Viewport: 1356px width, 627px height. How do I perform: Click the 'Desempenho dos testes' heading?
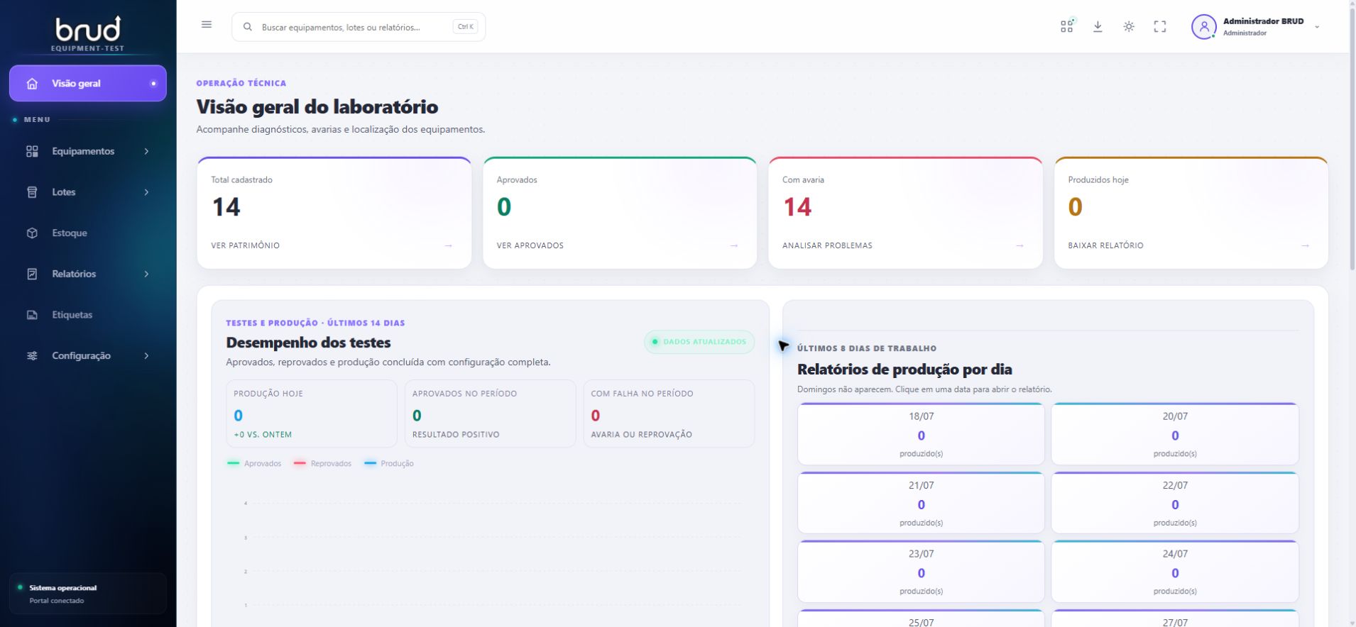click(x=308, y=343)
